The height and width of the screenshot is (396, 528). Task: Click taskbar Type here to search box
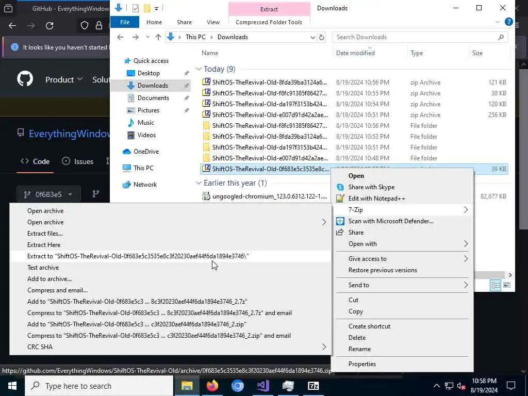tap(99, 386)
